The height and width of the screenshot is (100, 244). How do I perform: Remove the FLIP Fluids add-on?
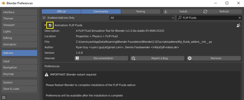214,58
